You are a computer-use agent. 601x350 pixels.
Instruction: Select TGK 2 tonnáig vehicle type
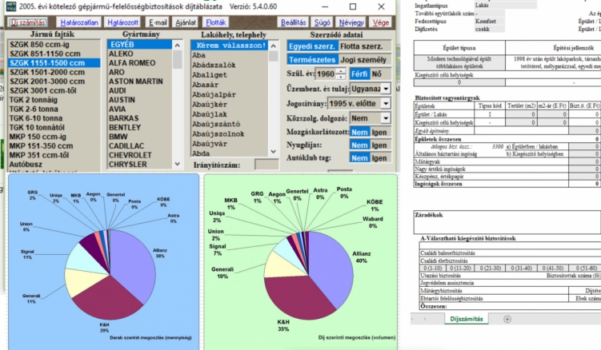(54, 100)
